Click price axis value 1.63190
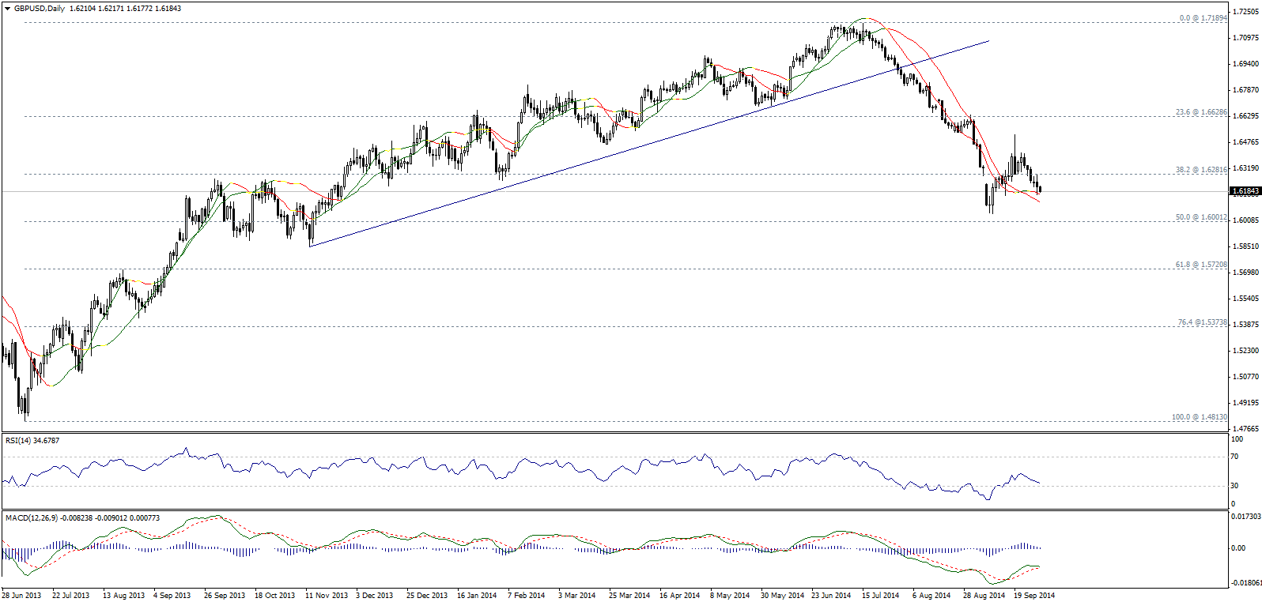This screenshot has width=1262, height=602. click(1246, 168)
